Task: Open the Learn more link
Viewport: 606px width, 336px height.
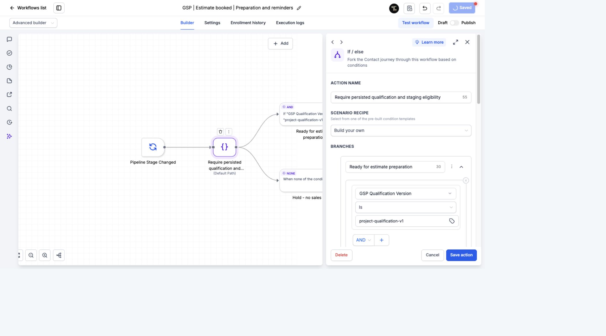Action: pyautogui.click(x=429, y=42)
